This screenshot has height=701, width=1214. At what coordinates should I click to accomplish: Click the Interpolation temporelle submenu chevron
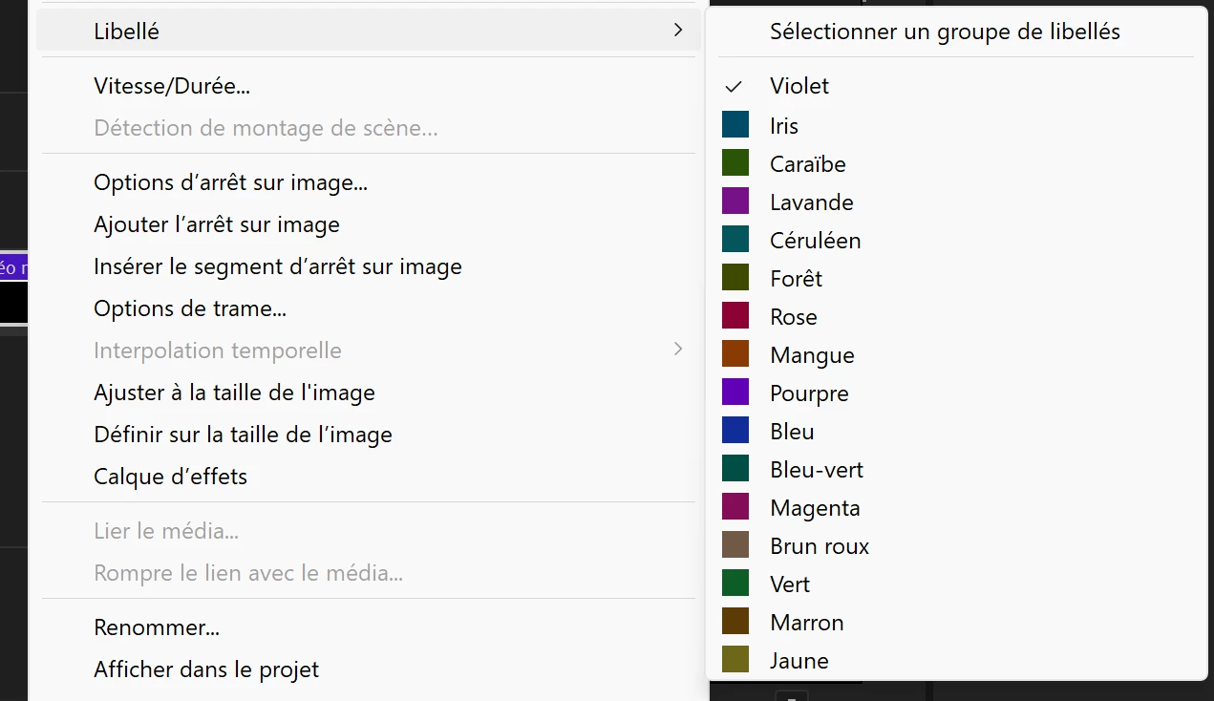click(678, 350)
